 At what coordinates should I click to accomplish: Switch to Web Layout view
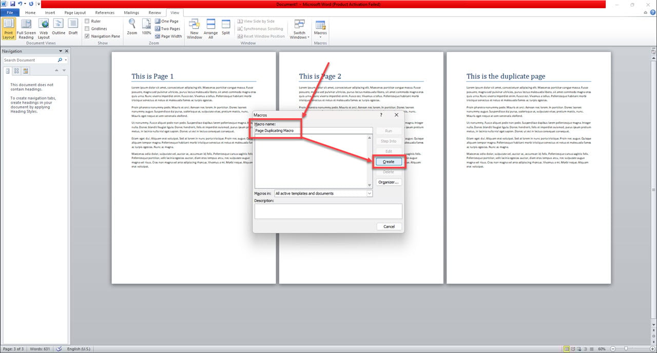43,29
